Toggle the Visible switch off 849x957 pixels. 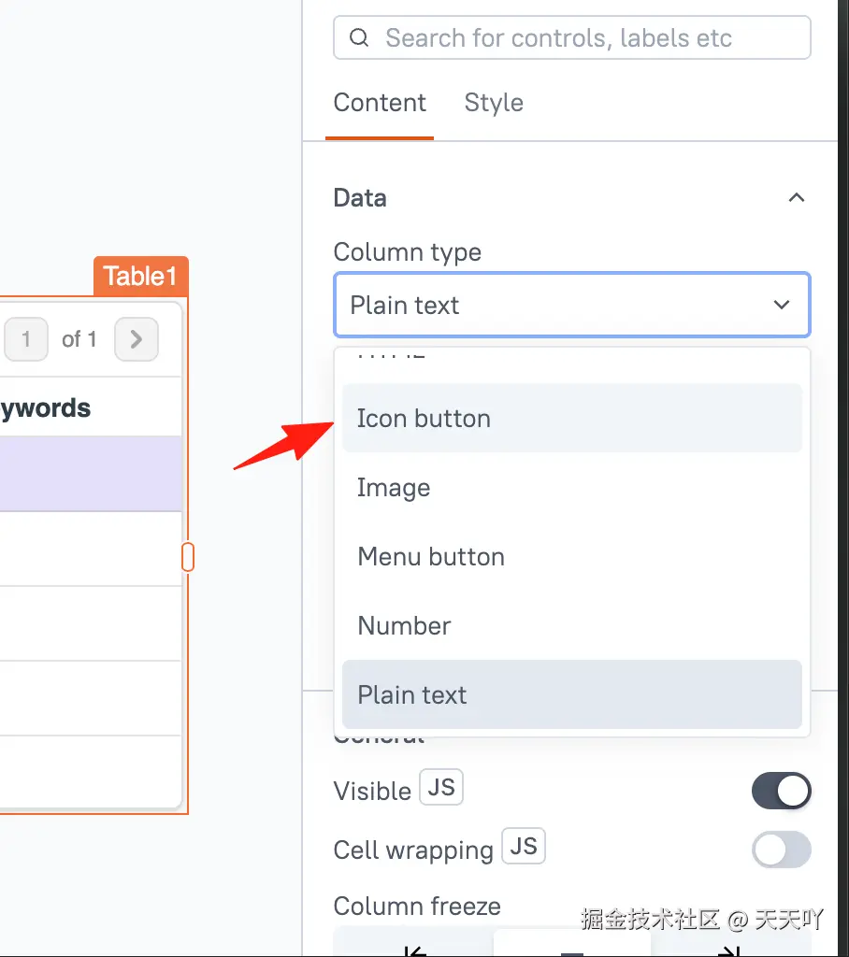(x=781, y=792)
